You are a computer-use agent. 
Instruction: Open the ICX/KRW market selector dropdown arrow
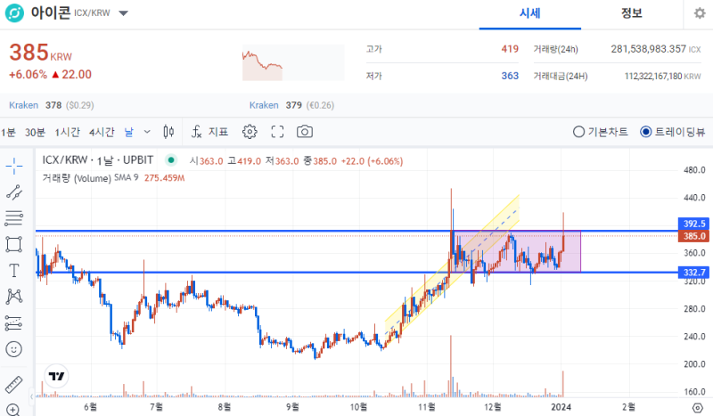tap(123, 13)
